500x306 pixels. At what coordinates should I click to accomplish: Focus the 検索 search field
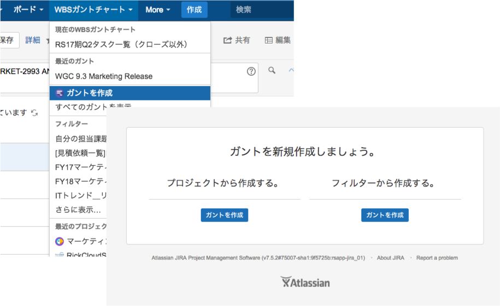[262, 10]
